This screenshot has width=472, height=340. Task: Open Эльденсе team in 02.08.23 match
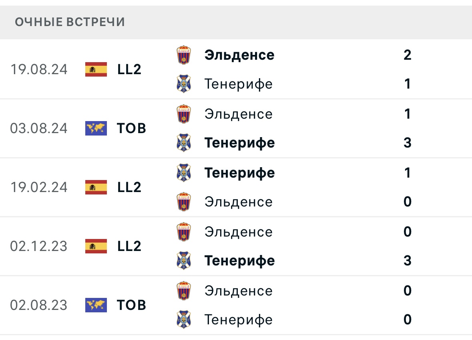(x=238, y=291)
